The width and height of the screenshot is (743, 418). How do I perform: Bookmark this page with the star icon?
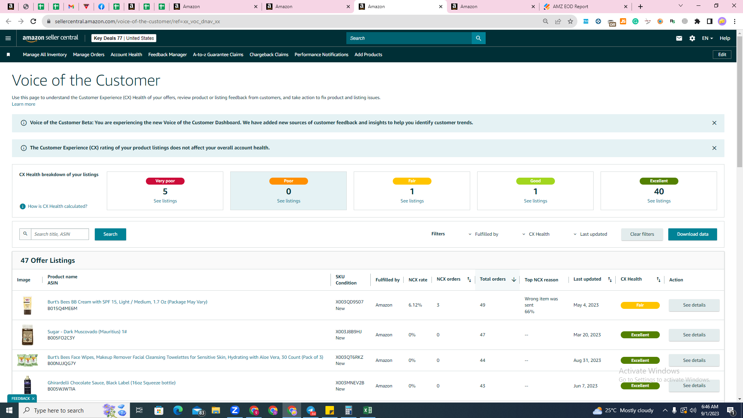click(x=570, y=21)
